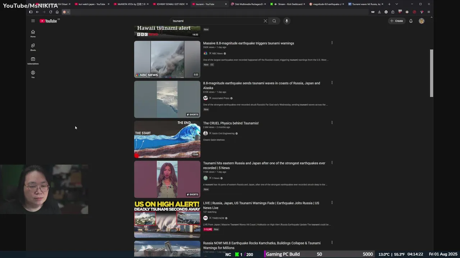Image resolution: width=460 pixels, height=258 pixels.
Task: Open the account avatar menu
Action: coord(421,21)
